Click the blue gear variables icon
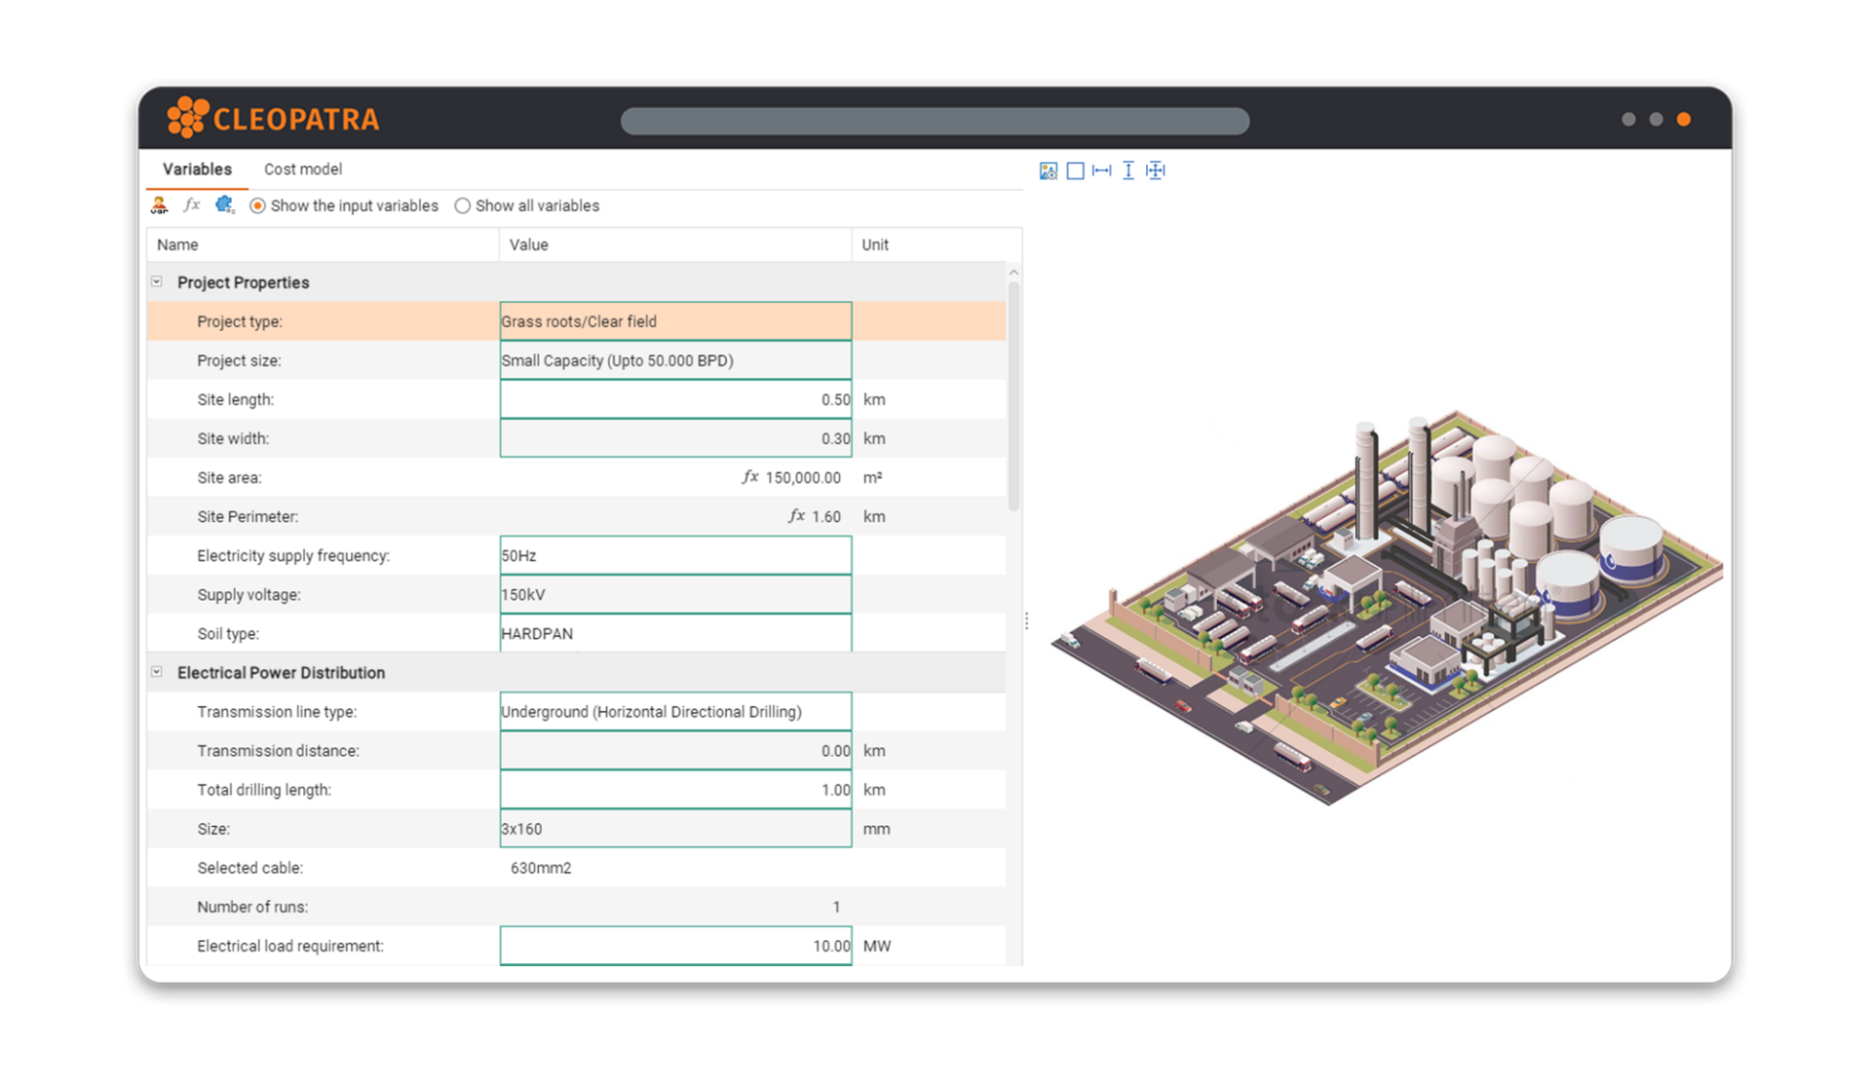This screenshot has width=1871, height=1085. pos(225,205)
